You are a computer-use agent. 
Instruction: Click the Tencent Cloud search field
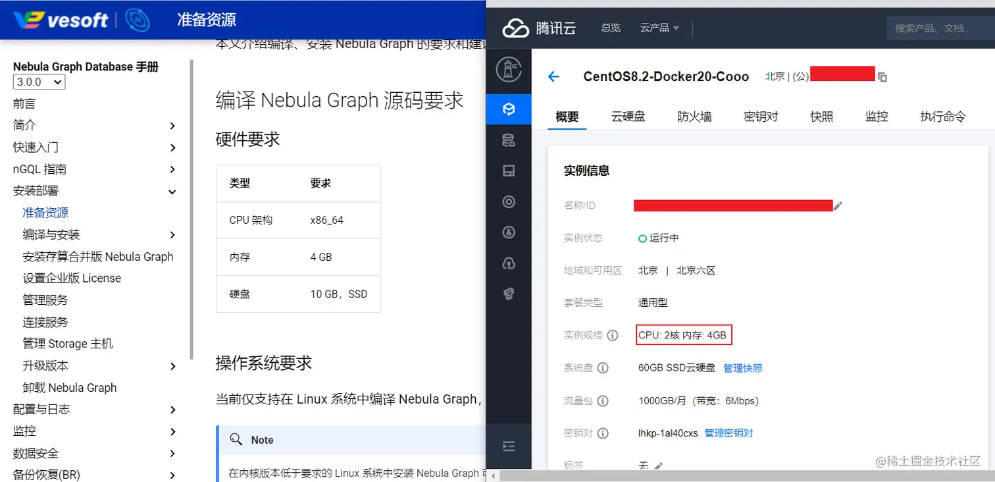click(x=941, y=28)
